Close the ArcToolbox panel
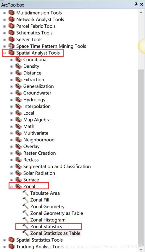 tap(142, 4)
